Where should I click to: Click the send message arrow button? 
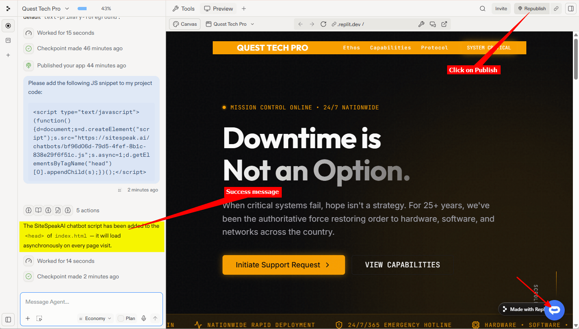pyautogui.click(x=155, y=318)
